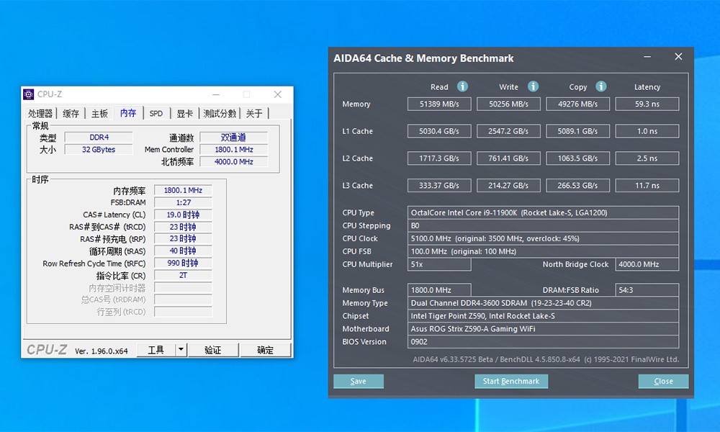This screenshot has width=720, height=432.
Task: Select the 内存 tab
Action: click(128, 113)
